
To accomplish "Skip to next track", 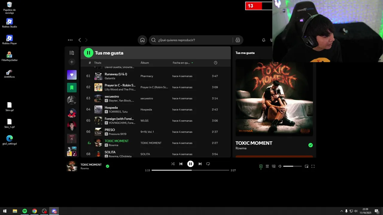I will click(200, 164).
